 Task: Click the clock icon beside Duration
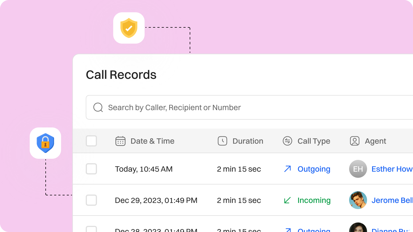(222, 141)
